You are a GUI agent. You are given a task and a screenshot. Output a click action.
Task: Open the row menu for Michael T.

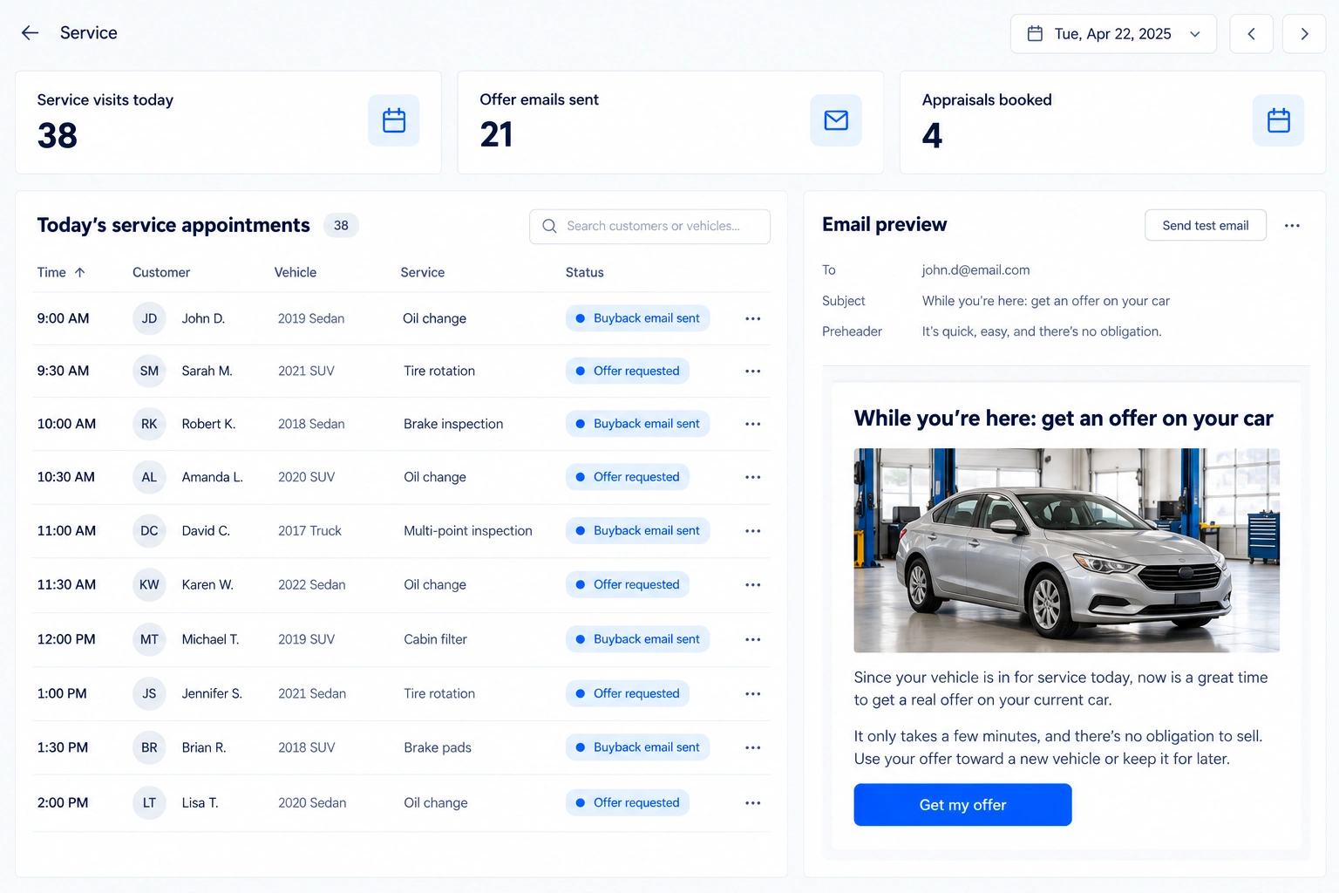(x=753, y=639)
